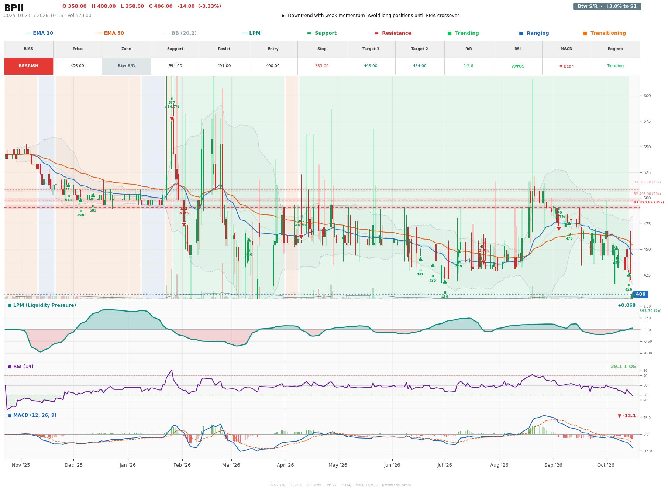Click the R:R value 1:2.6
The height and width of the screenshot is (491, 668).
[x=468, y=66]
